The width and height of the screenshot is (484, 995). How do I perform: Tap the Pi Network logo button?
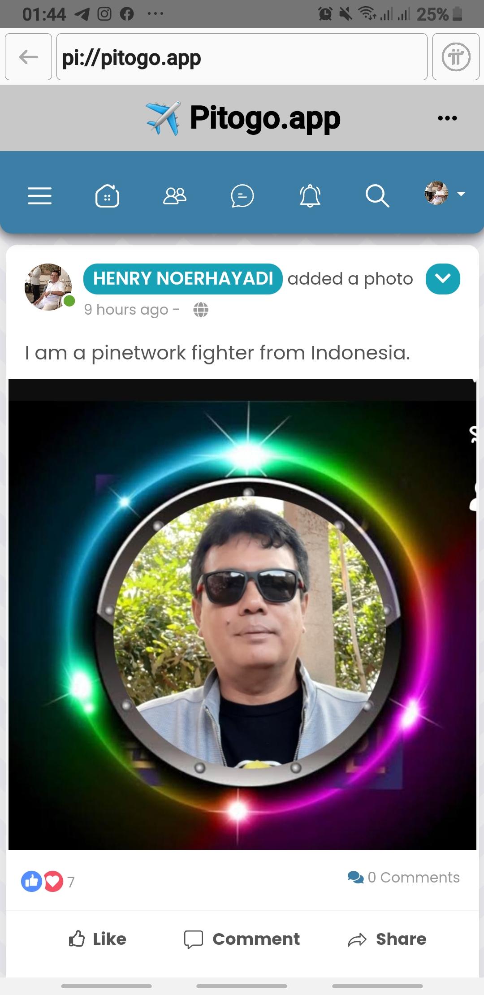[x=456, y=57]
